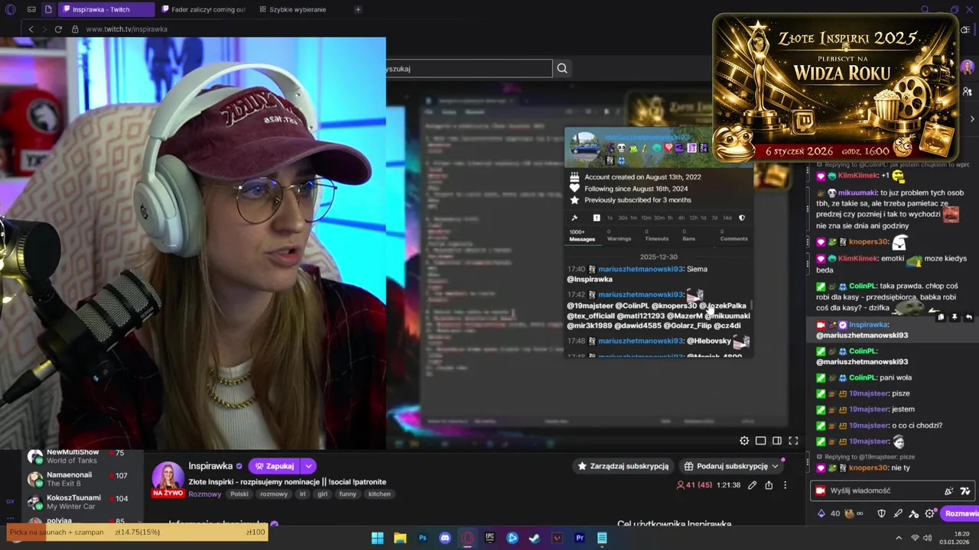Open mod shield icon below chat box
This screenshot has width=979, height=550.
(881, 513)
